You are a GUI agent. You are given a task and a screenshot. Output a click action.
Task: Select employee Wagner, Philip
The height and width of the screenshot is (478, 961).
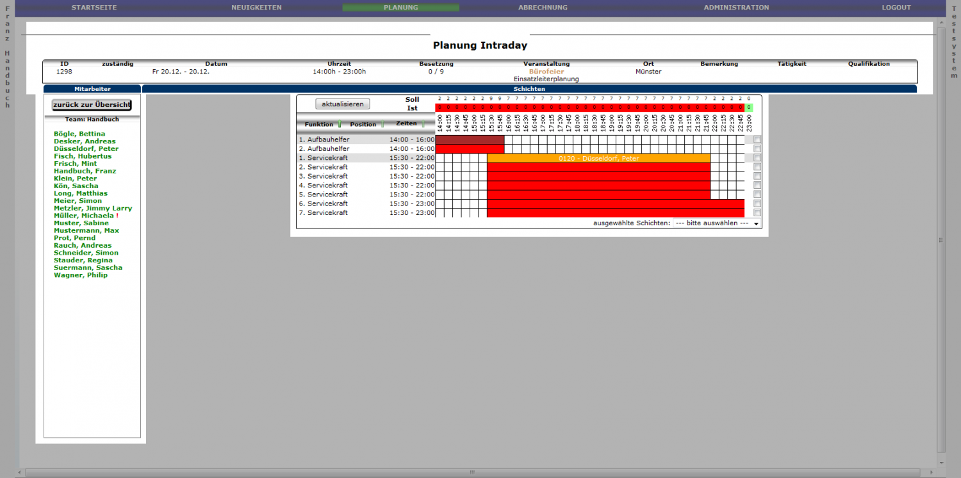tap(81, 275)
